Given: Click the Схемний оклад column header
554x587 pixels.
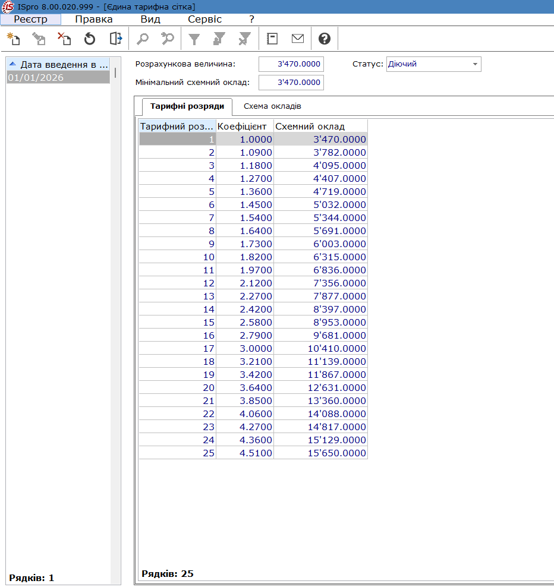Looking at the screenshot, I should 320,127.
